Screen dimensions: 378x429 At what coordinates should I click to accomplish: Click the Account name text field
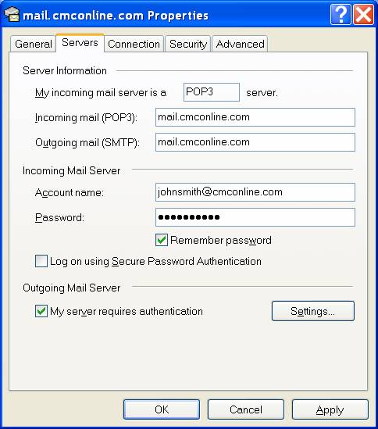click(255, 192)
